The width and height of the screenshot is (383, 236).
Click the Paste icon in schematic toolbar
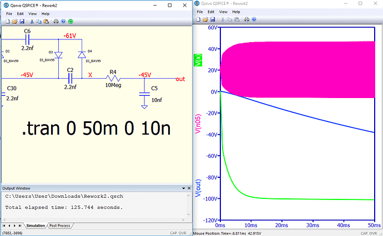click(x=47, y=21)
